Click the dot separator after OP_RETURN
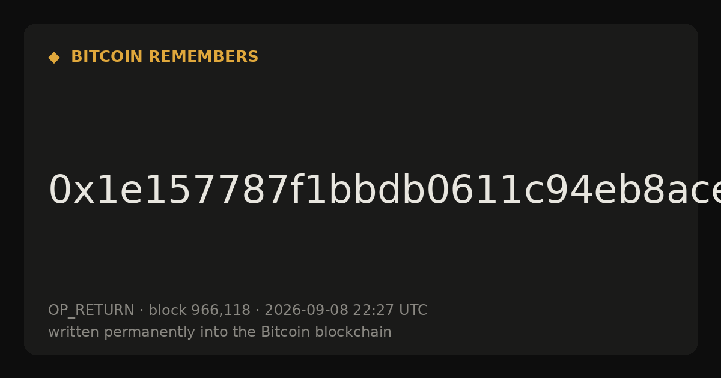This screenshot has width=721, height=378. pyautogui.click(x=142, y=311)
